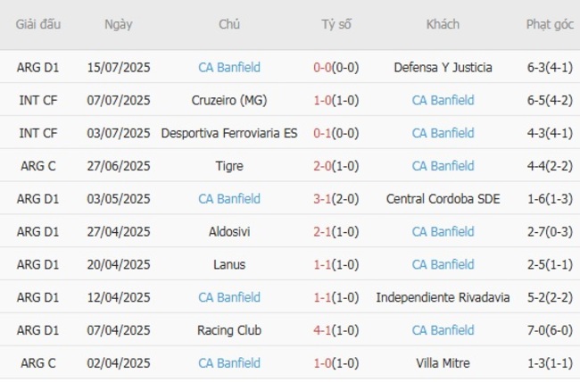Select the Lanus team name
The width and height of the screenshot is (580, 382).
229,265
